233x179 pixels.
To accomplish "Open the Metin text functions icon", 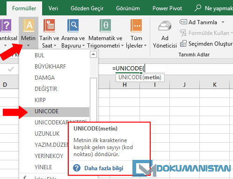I will pos(29,26).
